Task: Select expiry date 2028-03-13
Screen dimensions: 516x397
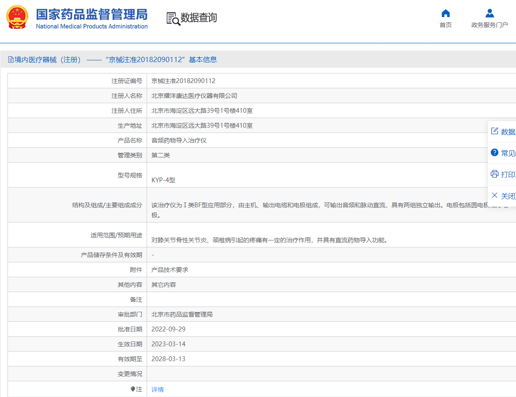Action: [168, 359]
